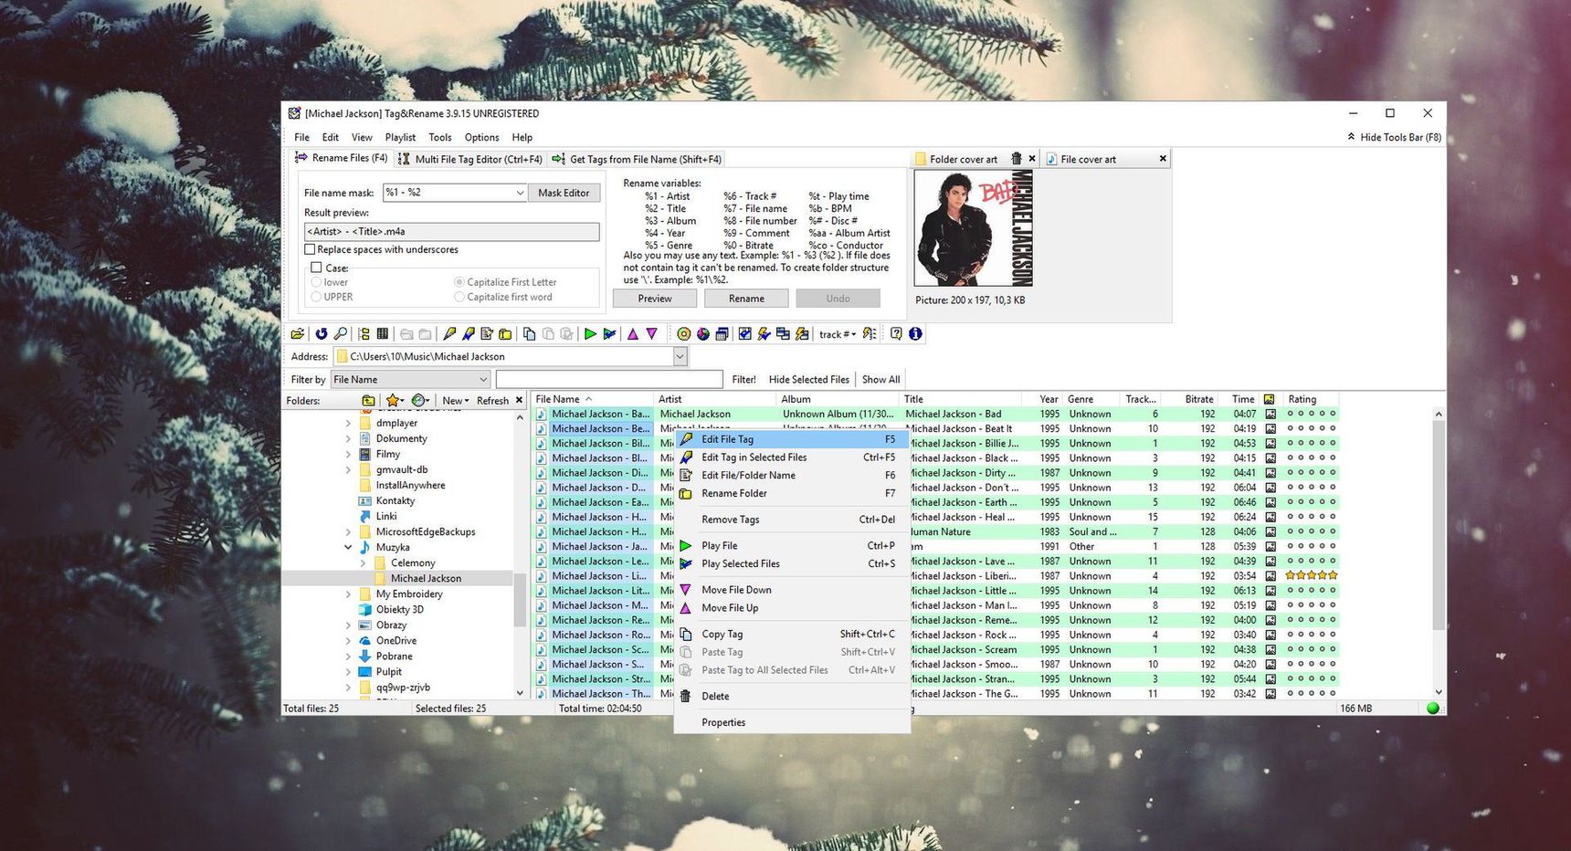Click the Edit File Tag pencil toolbar icon
1571x851 pixels.
point(449,334)
